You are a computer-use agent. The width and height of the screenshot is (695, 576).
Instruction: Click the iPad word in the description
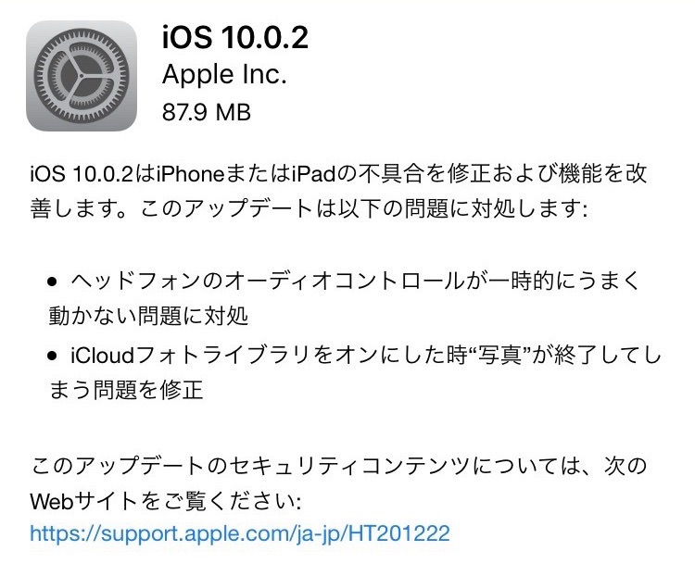(314, 173)
